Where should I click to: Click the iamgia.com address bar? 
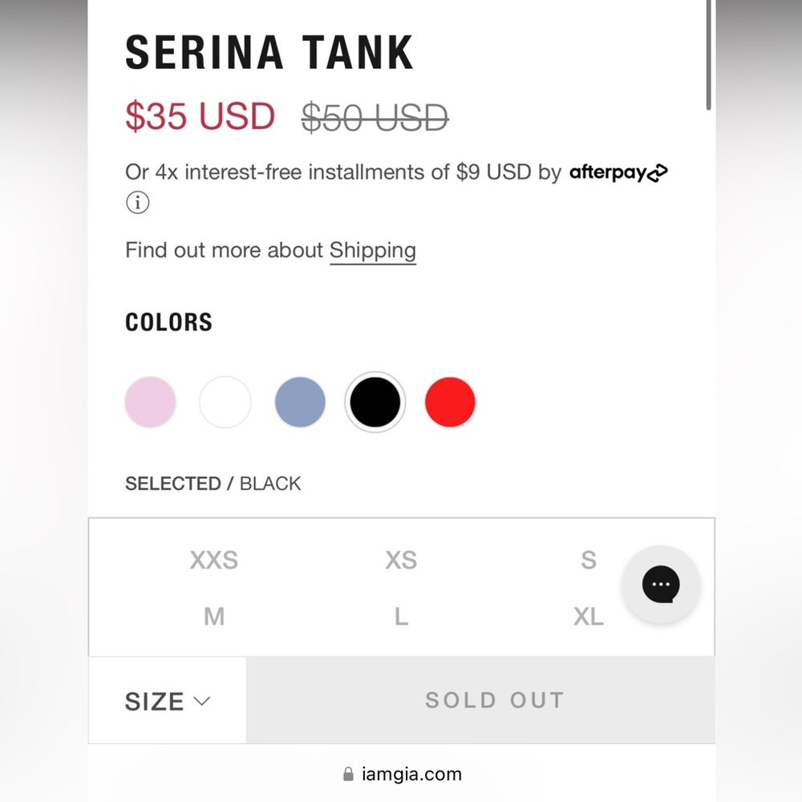(402, 774)
